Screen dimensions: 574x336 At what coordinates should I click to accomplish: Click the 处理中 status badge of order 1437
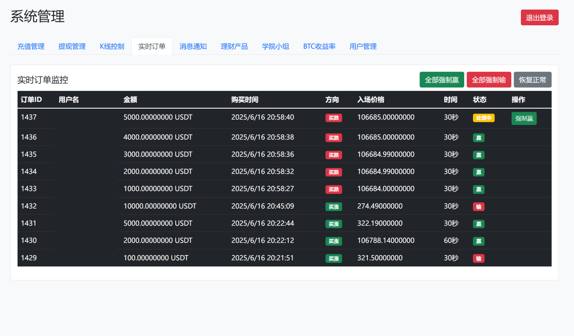coord(483,118)
